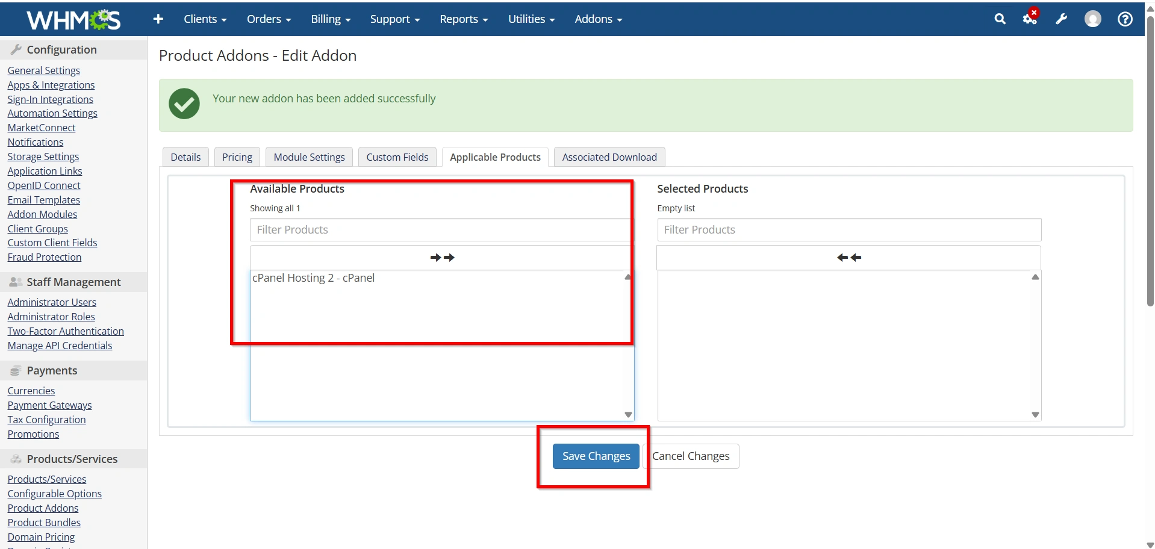Select cPanel Hosting 2 - cPanel item

pos(313,278)
